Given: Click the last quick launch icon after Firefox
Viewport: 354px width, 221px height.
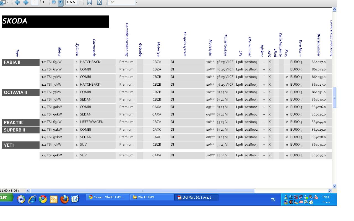Looking at the screenshot, I should (x=75, y=199).
